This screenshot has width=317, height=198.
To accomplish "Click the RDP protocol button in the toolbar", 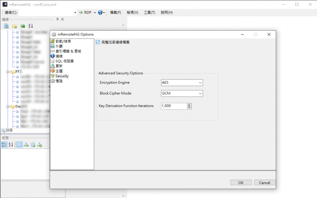I will pos(85,12).
